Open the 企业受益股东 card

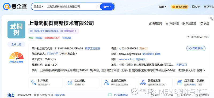point(119,83)
